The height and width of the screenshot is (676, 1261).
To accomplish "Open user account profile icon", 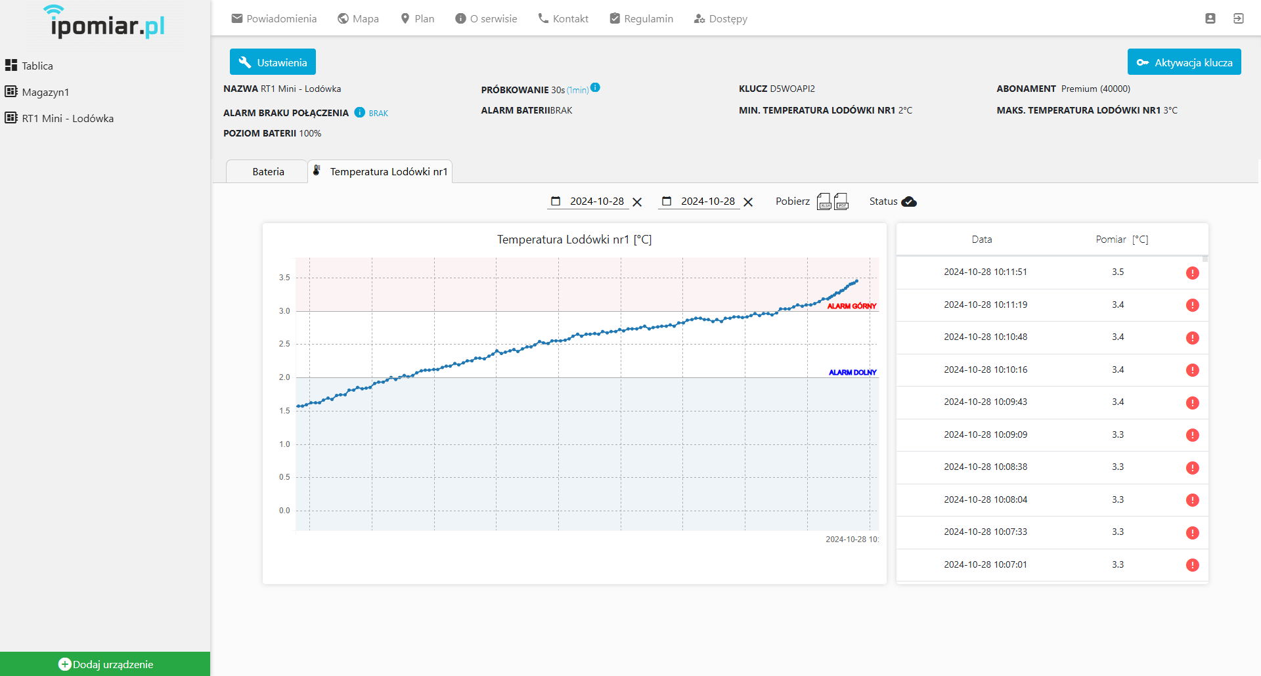I will click(1210, 18).
